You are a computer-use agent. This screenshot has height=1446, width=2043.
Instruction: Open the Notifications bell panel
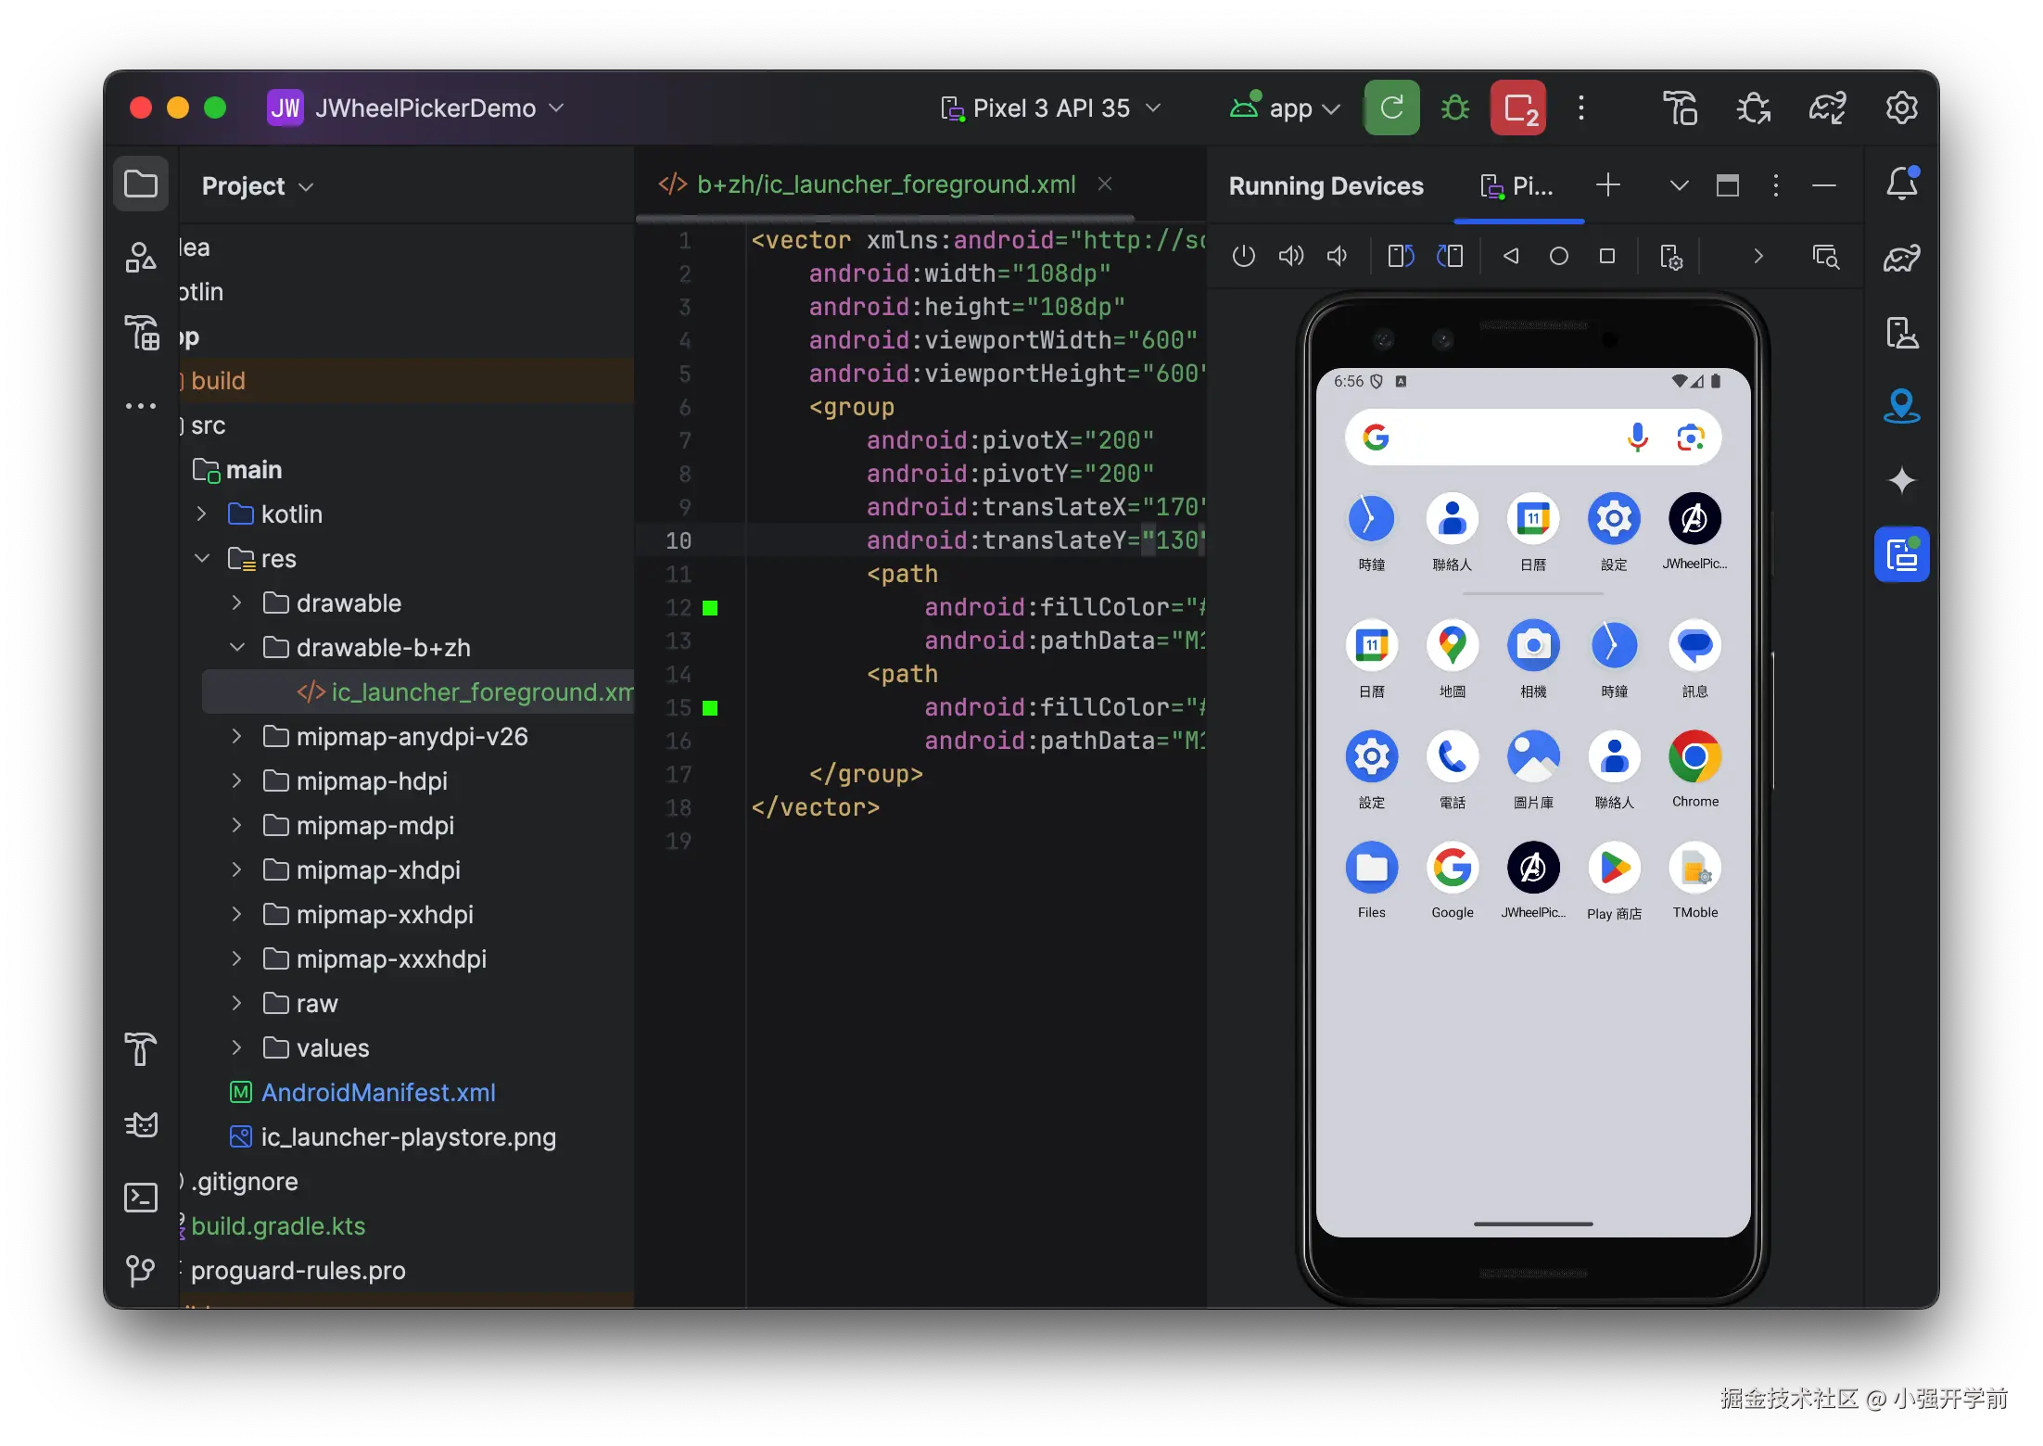coord(1901,184)
